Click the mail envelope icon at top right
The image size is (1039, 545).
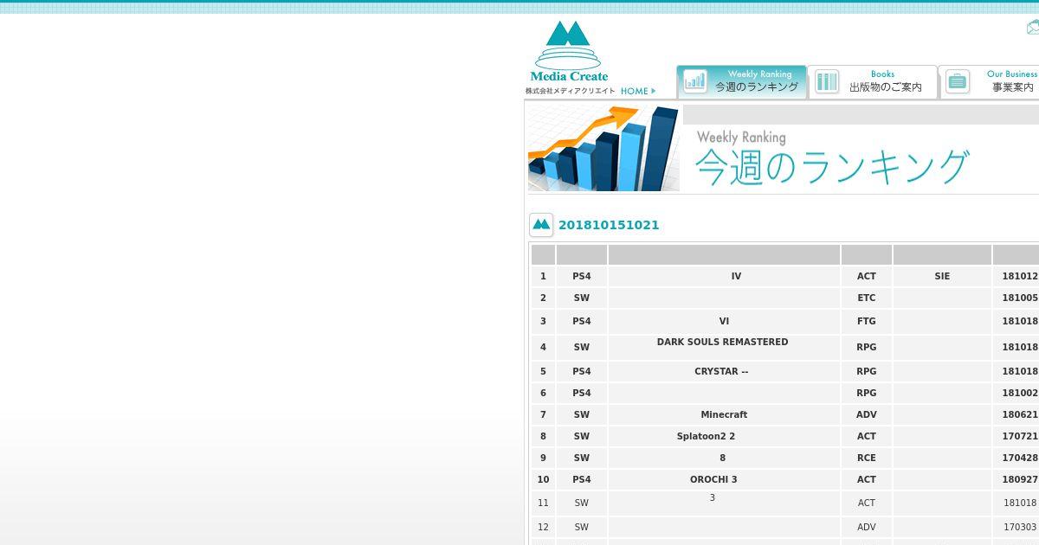click(x=1033, y=28)
